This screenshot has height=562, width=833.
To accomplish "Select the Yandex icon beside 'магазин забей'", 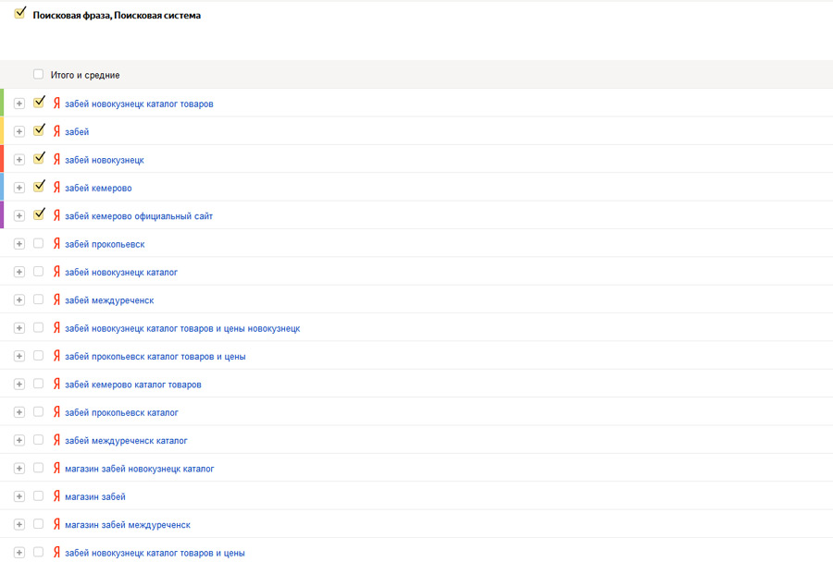I will coord(56,496).
